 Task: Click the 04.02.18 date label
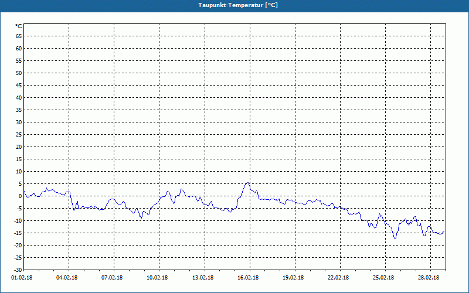click(67, 277)
